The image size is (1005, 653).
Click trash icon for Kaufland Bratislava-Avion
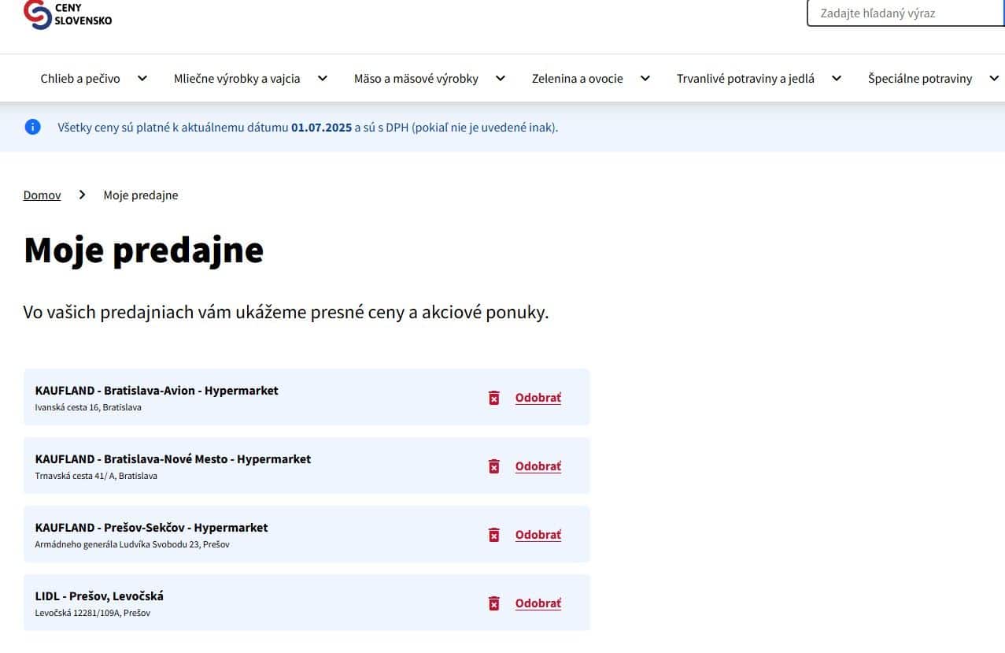(494, 398)
